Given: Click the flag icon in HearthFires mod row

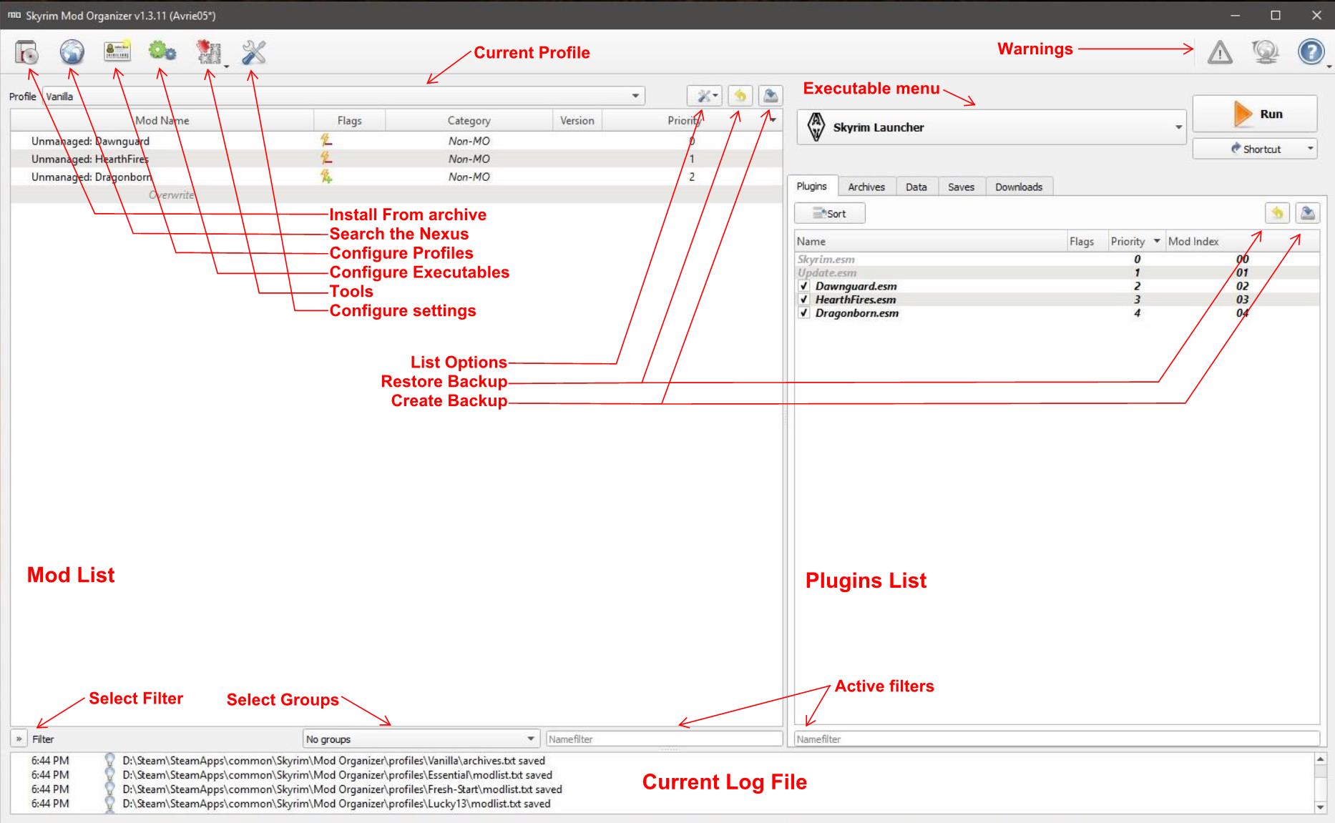Looking at the screenshot, I should (x=326, y=159).
